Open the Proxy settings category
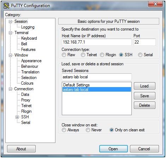This screenshot has height=158, width=166. click(26, 100)
